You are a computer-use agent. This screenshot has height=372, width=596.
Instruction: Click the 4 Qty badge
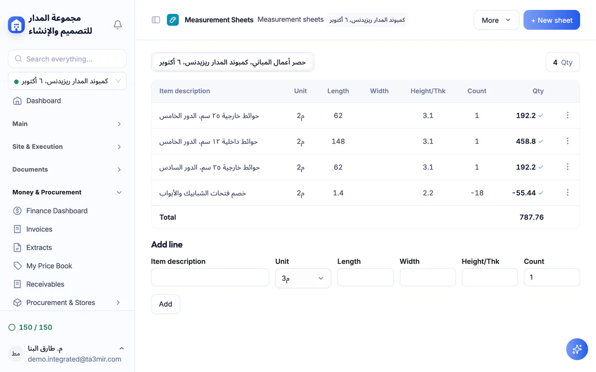point(563,62)
